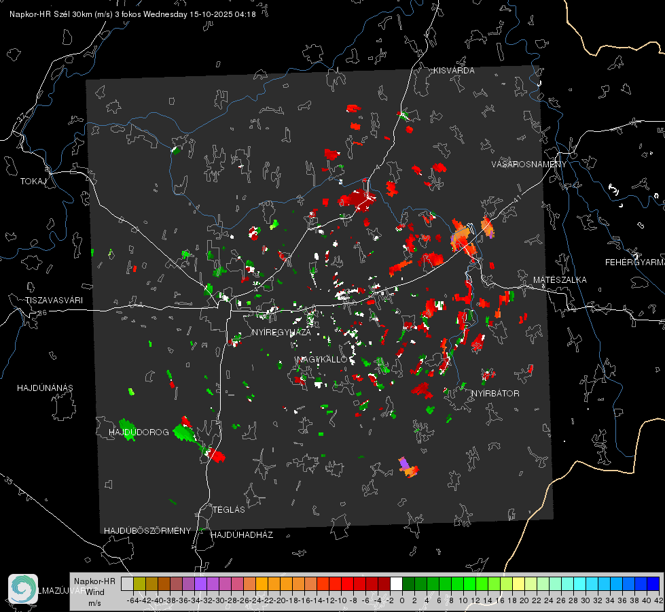
Task: Pick the pale yellow swatch between 18 and 20
Action: pyautogui.click(x=519, y=583)
